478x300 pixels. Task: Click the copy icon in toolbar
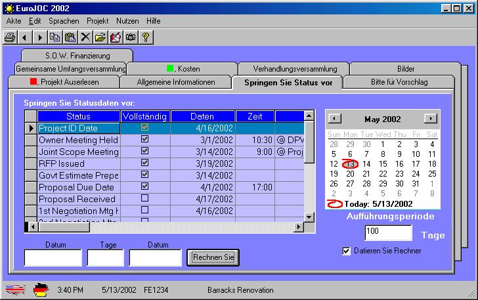click(x=56, y=37)
